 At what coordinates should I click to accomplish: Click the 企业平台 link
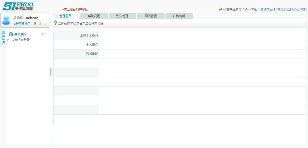(x=251, y=10)
